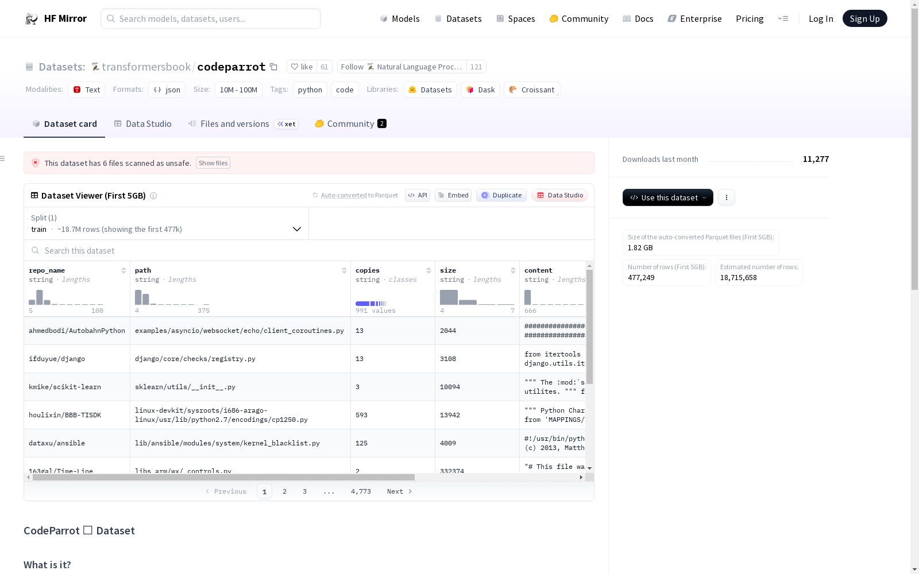The height and width of the screenshot is (574, 919).
Task: Follow Natural Language Processing organization
Action: pos(402,67)
